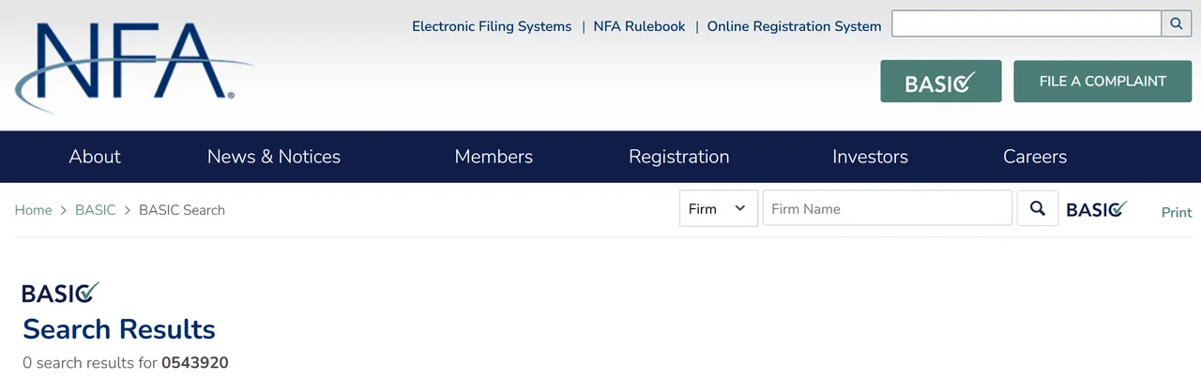Screen dimensions: 1201x379
Task: Open the News & Notices menu
Action: 274,157
